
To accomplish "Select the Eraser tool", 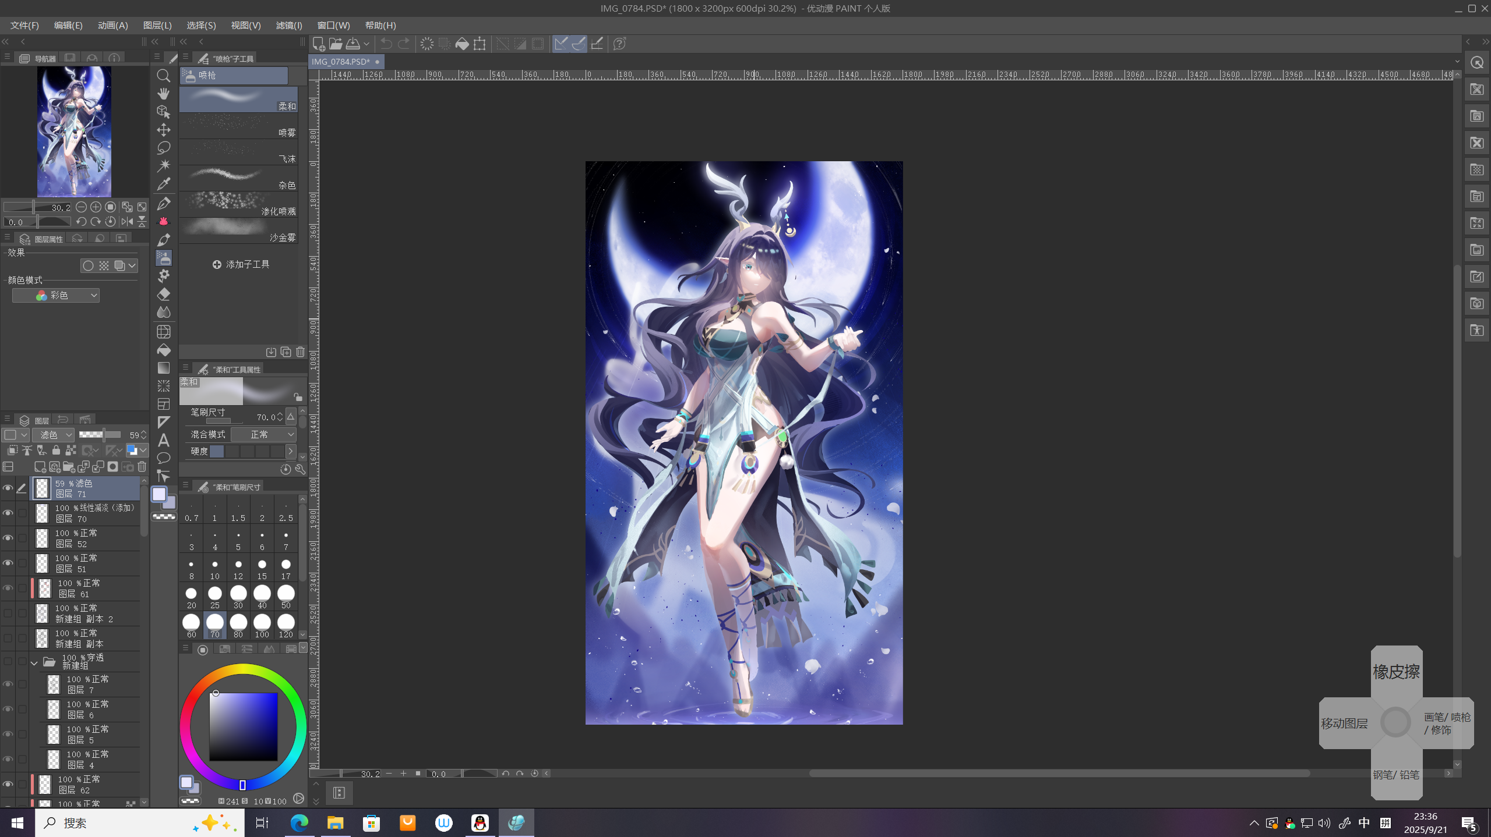I will pyautogui.click(x=164, y=294).
